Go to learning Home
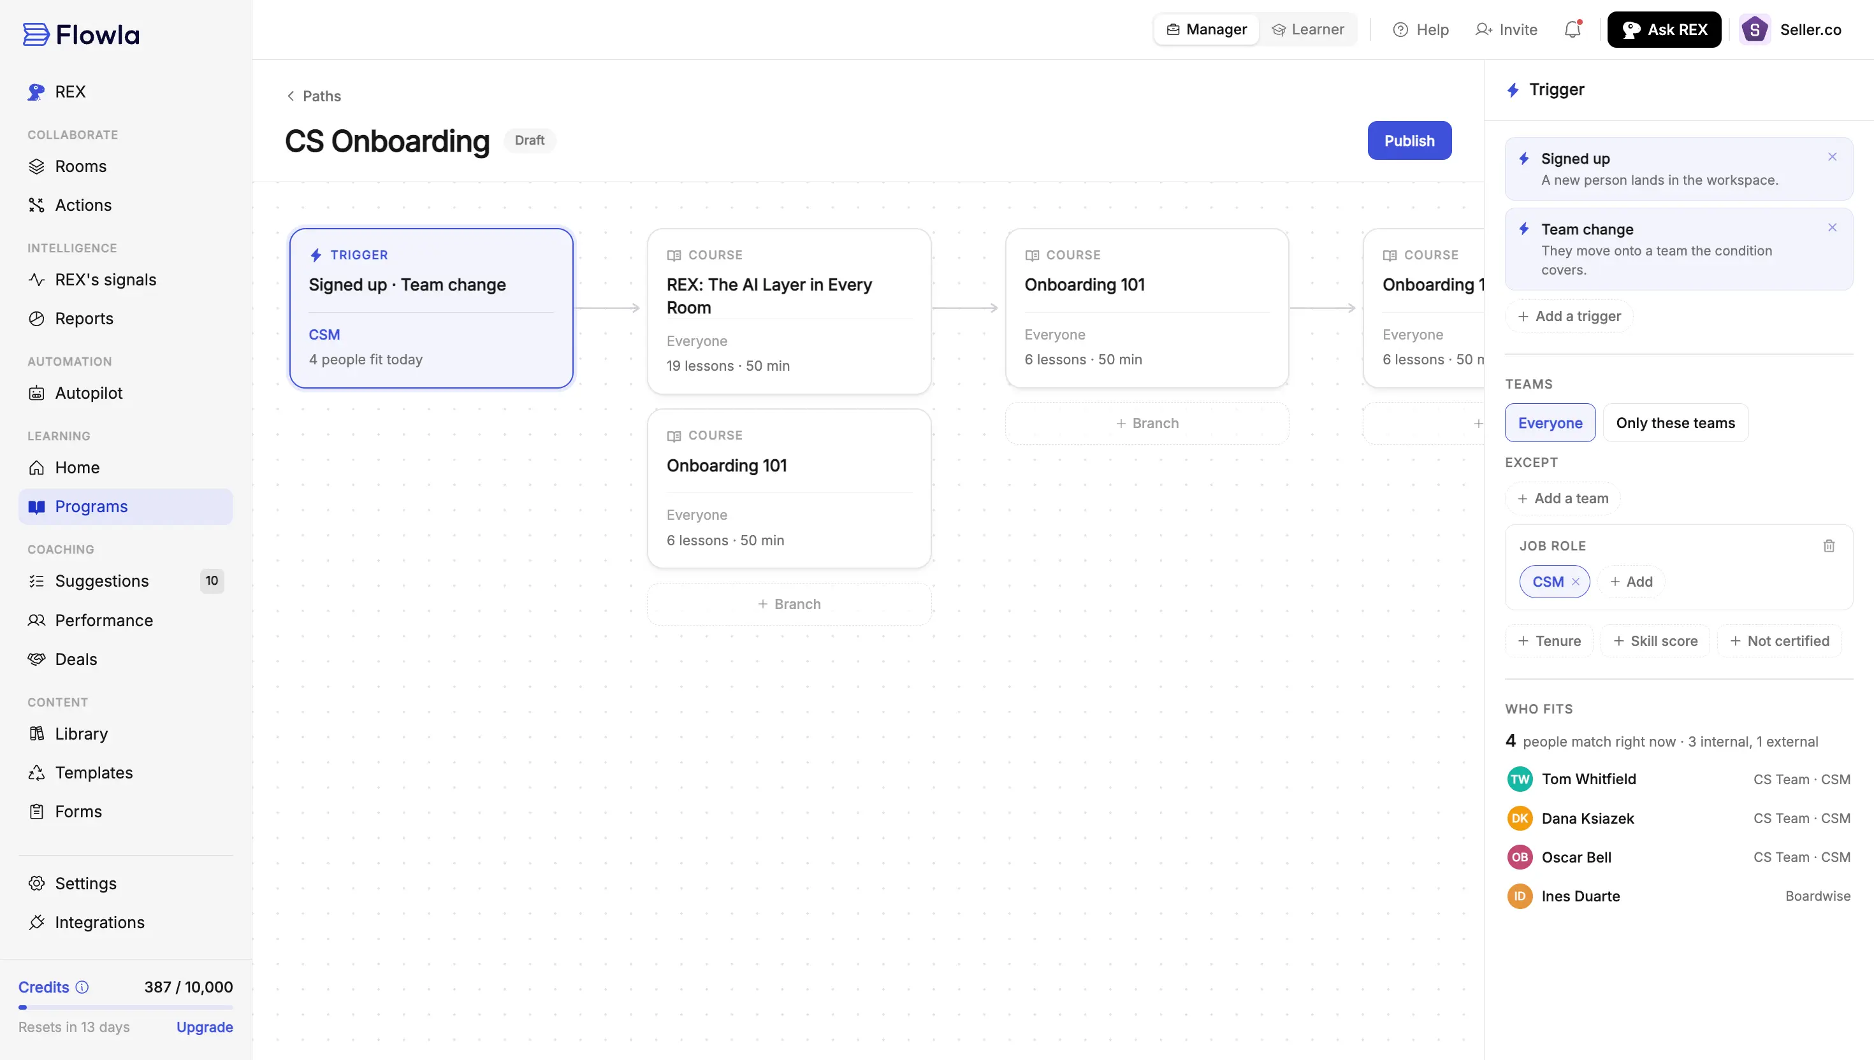This screenshot has width=1874, height=1060. (x=126, y=468)
